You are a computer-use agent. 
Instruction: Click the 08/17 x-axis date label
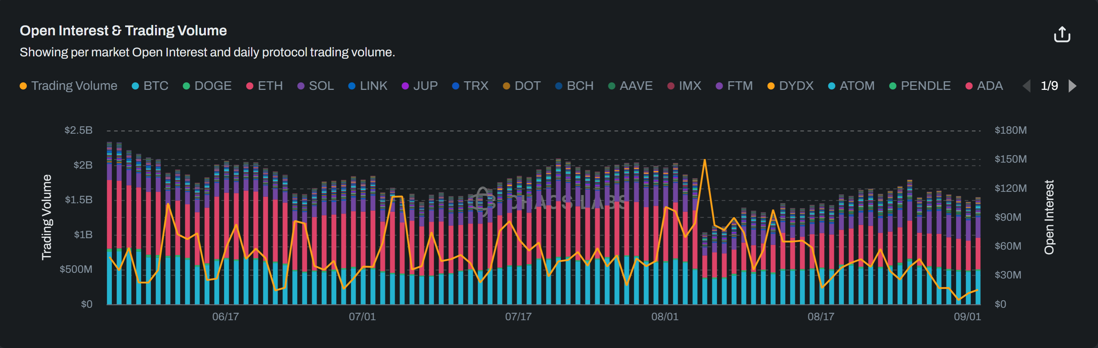pos(820,317)
